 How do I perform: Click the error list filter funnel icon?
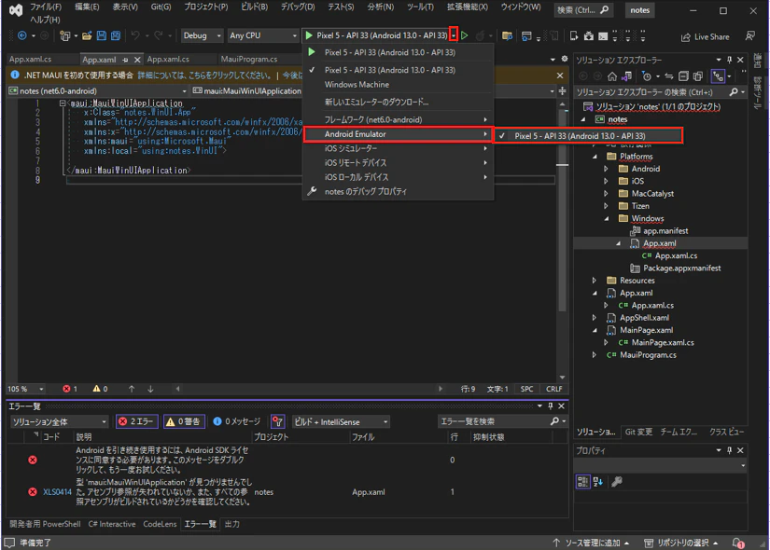(x=277, y=421)
